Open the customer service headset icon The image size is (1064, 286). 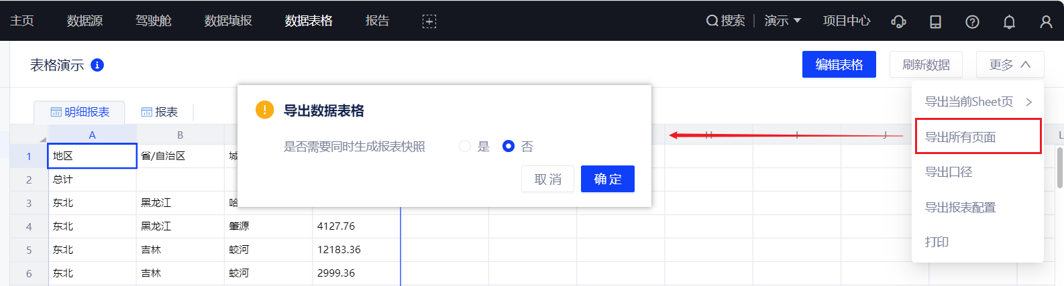point(898,21)
